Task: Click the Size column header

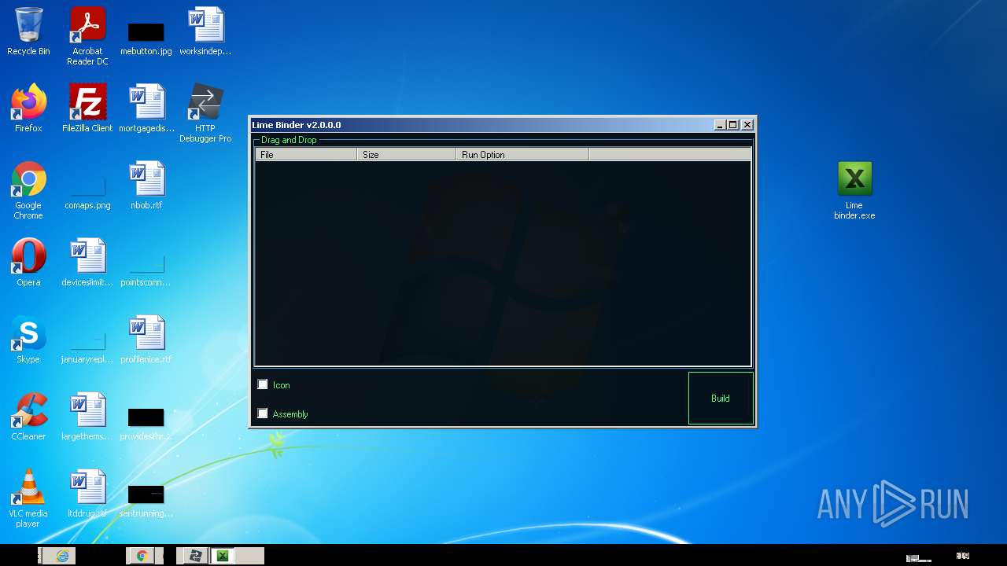Action: tap(407, 155)
